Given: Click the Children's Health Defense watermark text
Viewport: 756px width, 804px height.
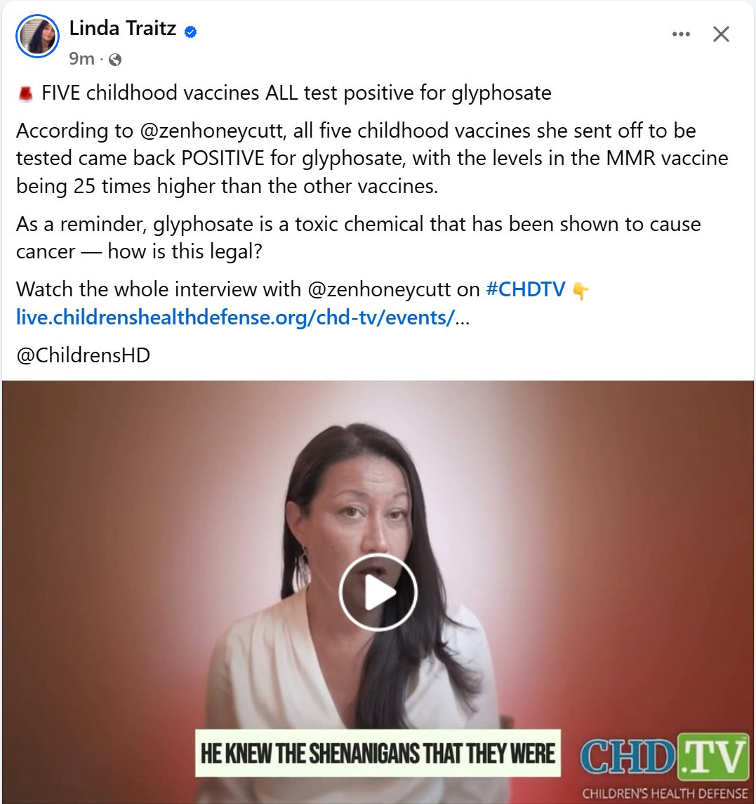Looking at the screenshot, I should 664,793.
